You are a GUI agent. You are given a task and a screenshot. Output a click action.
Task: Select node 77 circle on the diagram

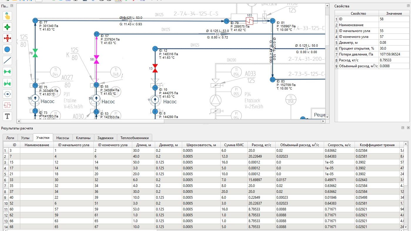(35, 21)
